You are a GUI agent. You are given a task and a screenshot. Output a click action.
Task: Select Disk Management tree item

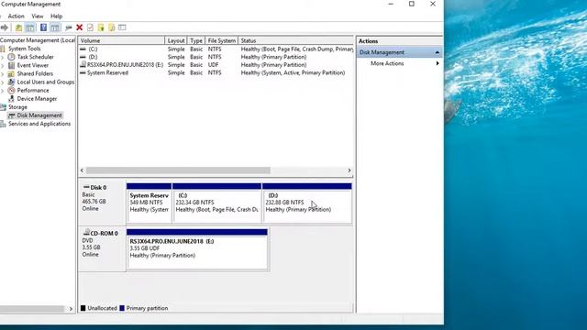(39, 115)
